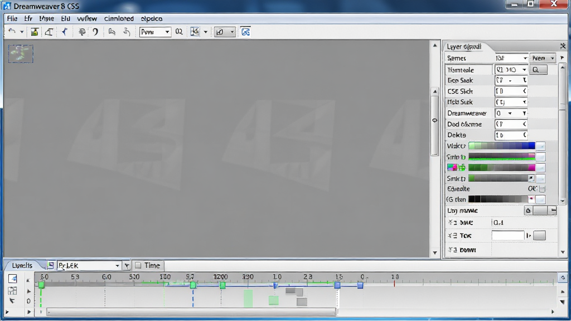The width and height of the screenshot is (571, 321).
Task: Open the 'Ded frame' row value field
Action: pyautogui.click(x=511, y=124)
